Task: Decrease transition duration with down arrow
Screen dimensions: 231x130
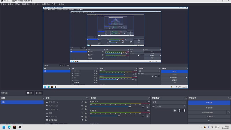Action: coord(185,107)
